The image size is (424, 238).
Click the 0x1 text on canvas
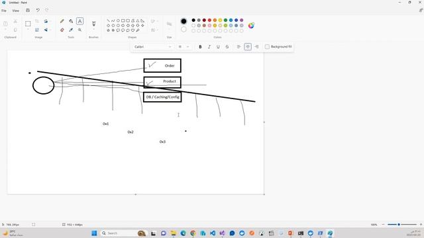(106, 124)
